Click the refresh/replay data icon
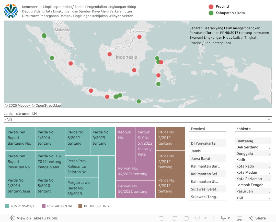276x222 pixels. click(x=198, y=218)
